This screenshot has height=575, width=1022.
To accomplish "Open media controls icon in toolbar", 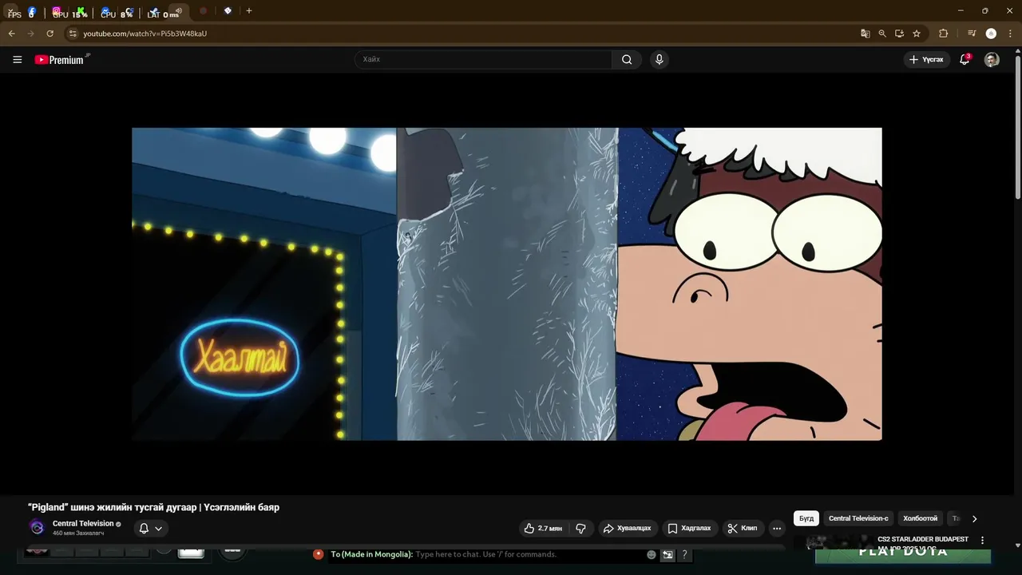I will [x=972, y=34].
